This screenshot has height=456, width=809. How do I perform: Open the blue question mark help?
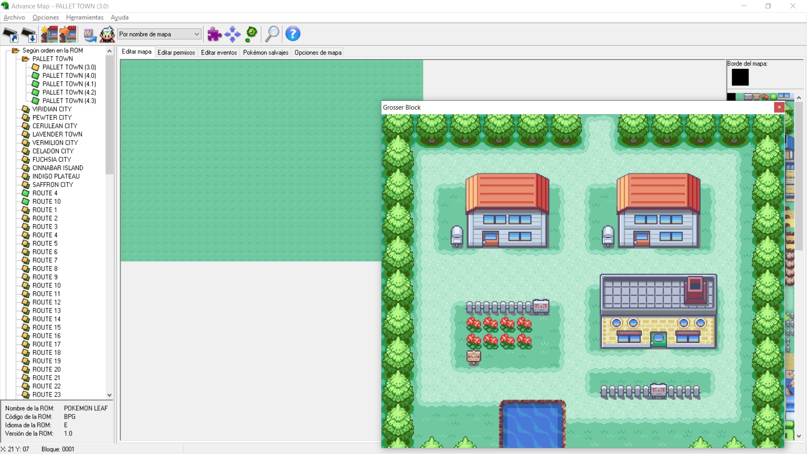pos(293,34)
